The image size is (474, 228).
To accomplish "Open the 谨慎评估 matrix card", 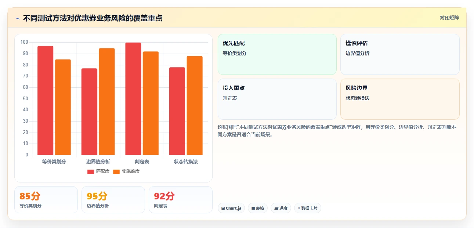I will (400, 54).
